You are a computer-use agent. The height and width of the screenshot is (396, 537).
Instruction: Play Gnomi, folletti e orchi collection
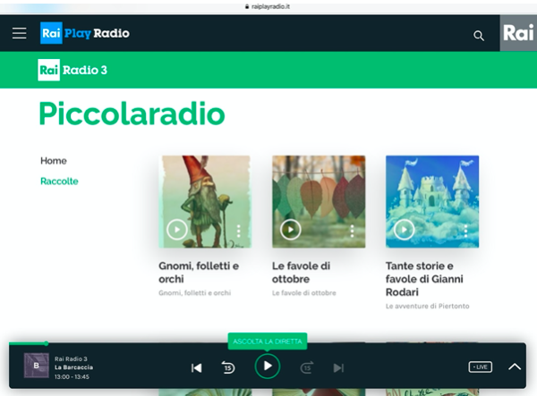(176, 230)
